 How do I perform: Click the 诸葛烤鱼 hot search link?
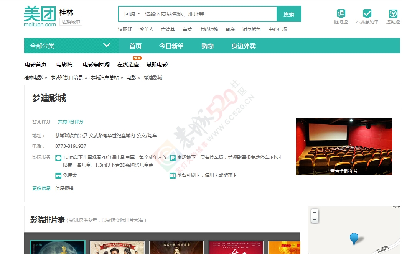(252, 29)
